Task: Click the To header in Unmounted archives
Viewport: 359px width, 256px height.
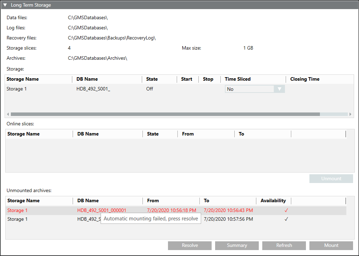Action: coord(206,201)
